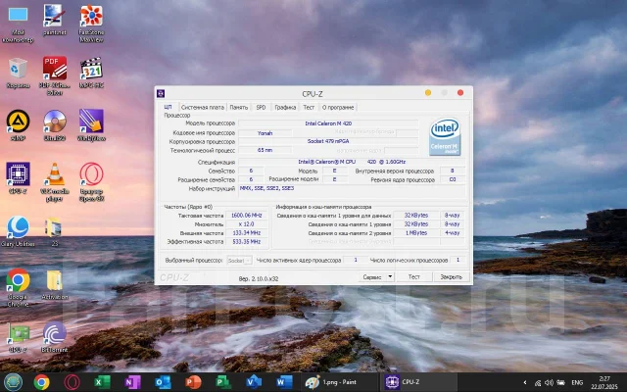Launch Project from the taskbar
This screenshot has height=392, width=627.
point(223,382)
